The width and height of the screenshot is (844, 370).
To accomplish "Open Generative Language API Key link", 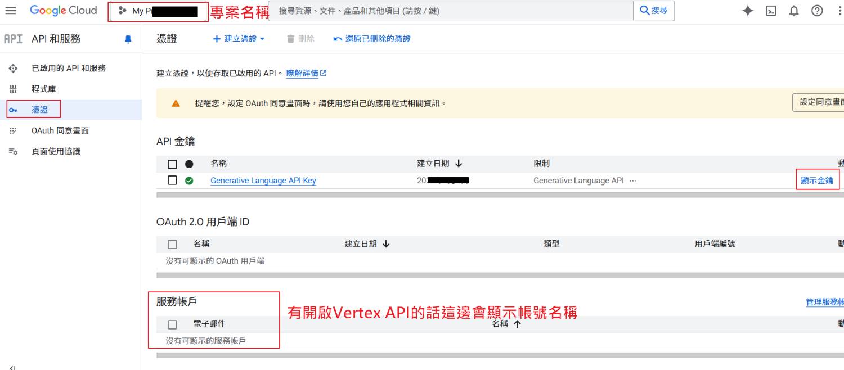I will pos(263,181).
